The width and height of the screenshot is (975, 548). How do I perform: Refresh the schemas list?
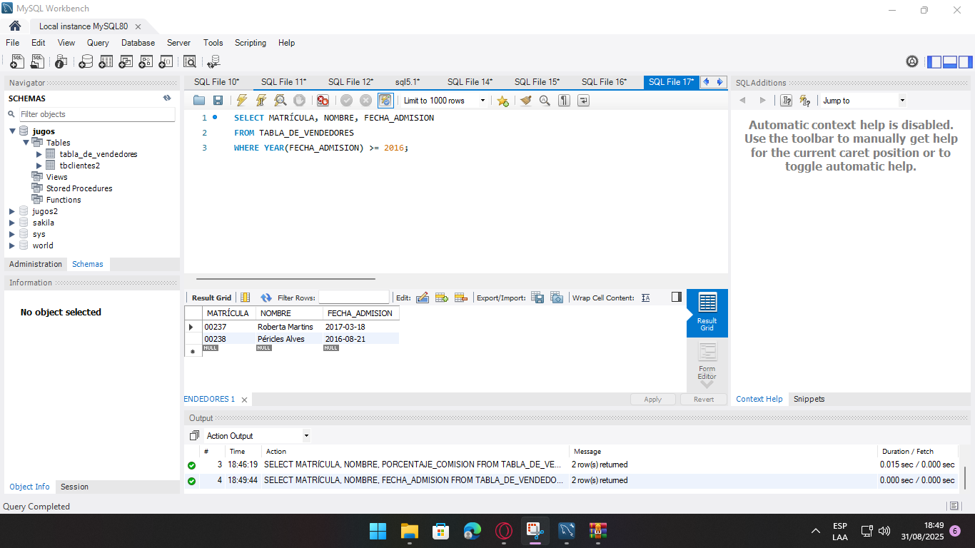pyautogui.click(x=167, y=98)
